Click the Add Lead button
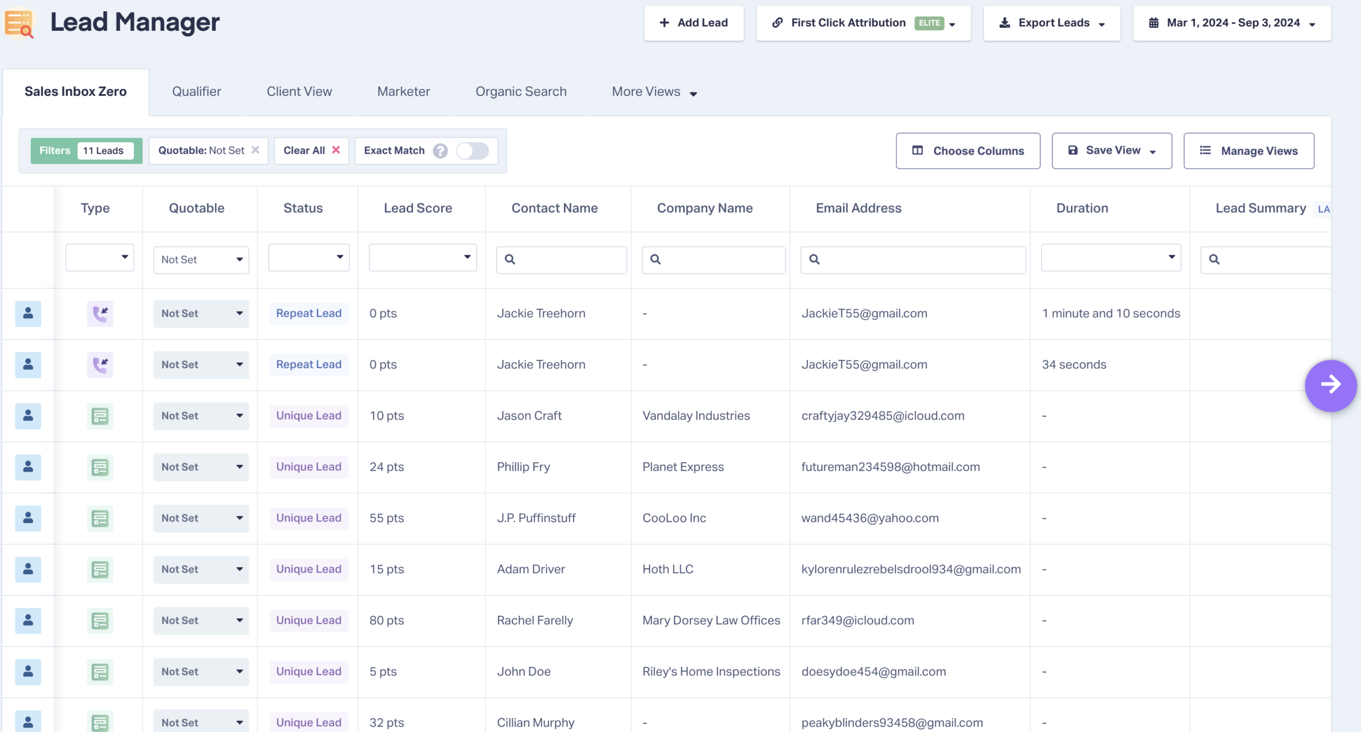The height and width of the screenshot is (732, 1361). click(694, 23)
